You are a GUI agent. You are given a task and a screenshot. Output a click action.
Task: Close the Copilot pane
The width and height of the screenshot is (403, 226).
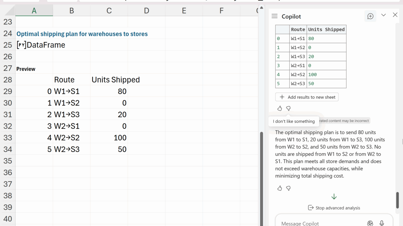point(395,15)
